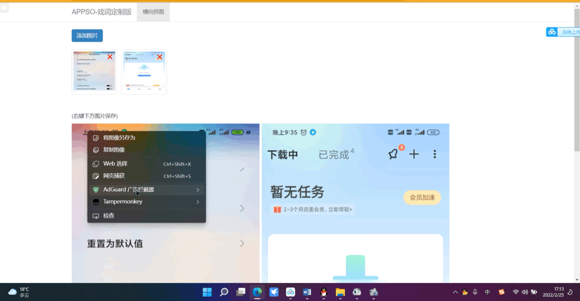The width and height of the screenshot is (580, 301).
Task: Open QQ penguin on taskbar
Action: 324,292
